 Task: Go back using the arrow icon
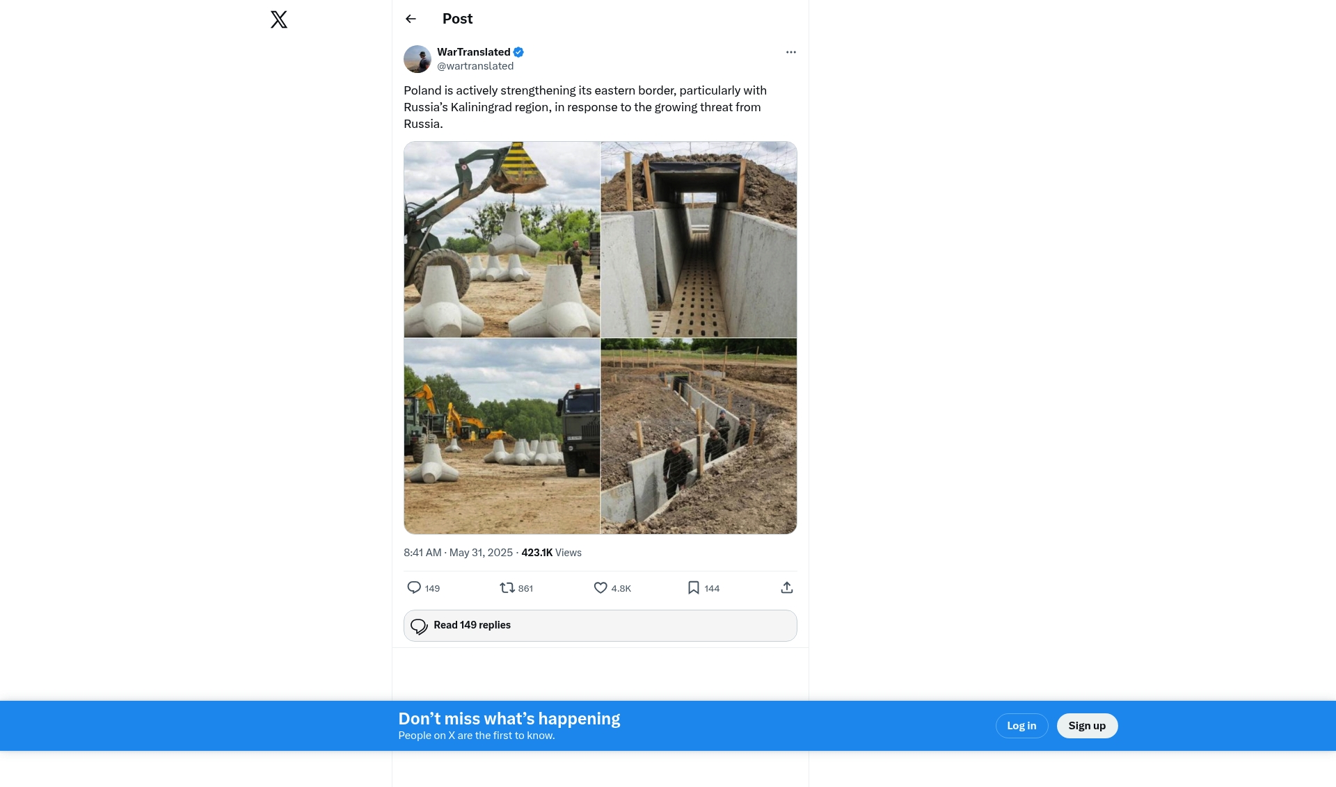(x=411, y=19)
